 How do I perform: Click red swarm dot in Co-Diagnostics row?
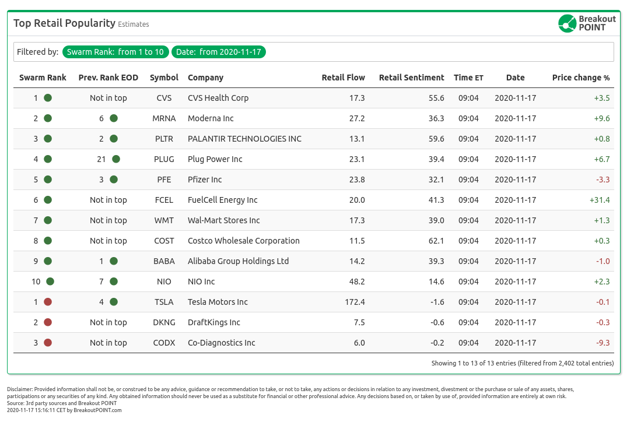click(x=48, y=343)
